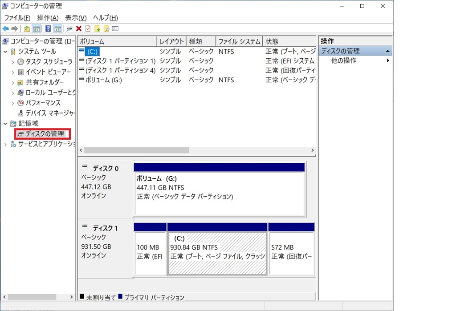Toggle the Show/Hide Console Tree icon

[x=37, y=29]
